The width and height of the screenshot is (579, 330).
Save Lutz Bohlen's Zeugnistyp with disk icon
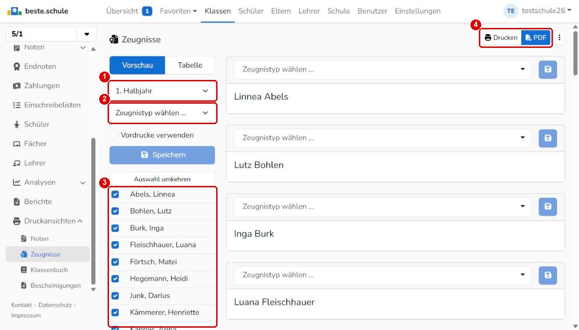click(x=548, y=138)
